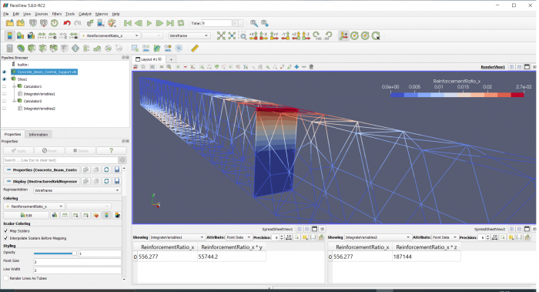This screenshot has width=539, height=292.
Task: Toggle the Map Scalars checkbox
Action: pos(5,231)
